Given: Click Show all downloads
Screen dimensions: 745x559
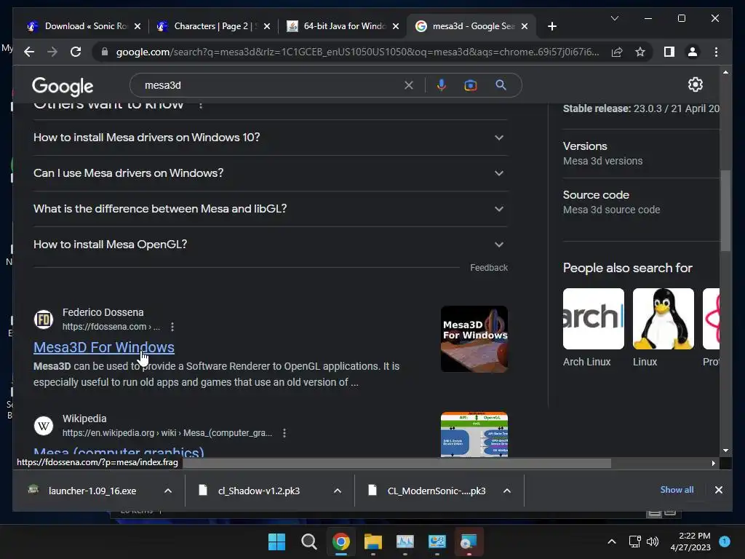Looking at the screenshot, I should (x=677, y=490).
